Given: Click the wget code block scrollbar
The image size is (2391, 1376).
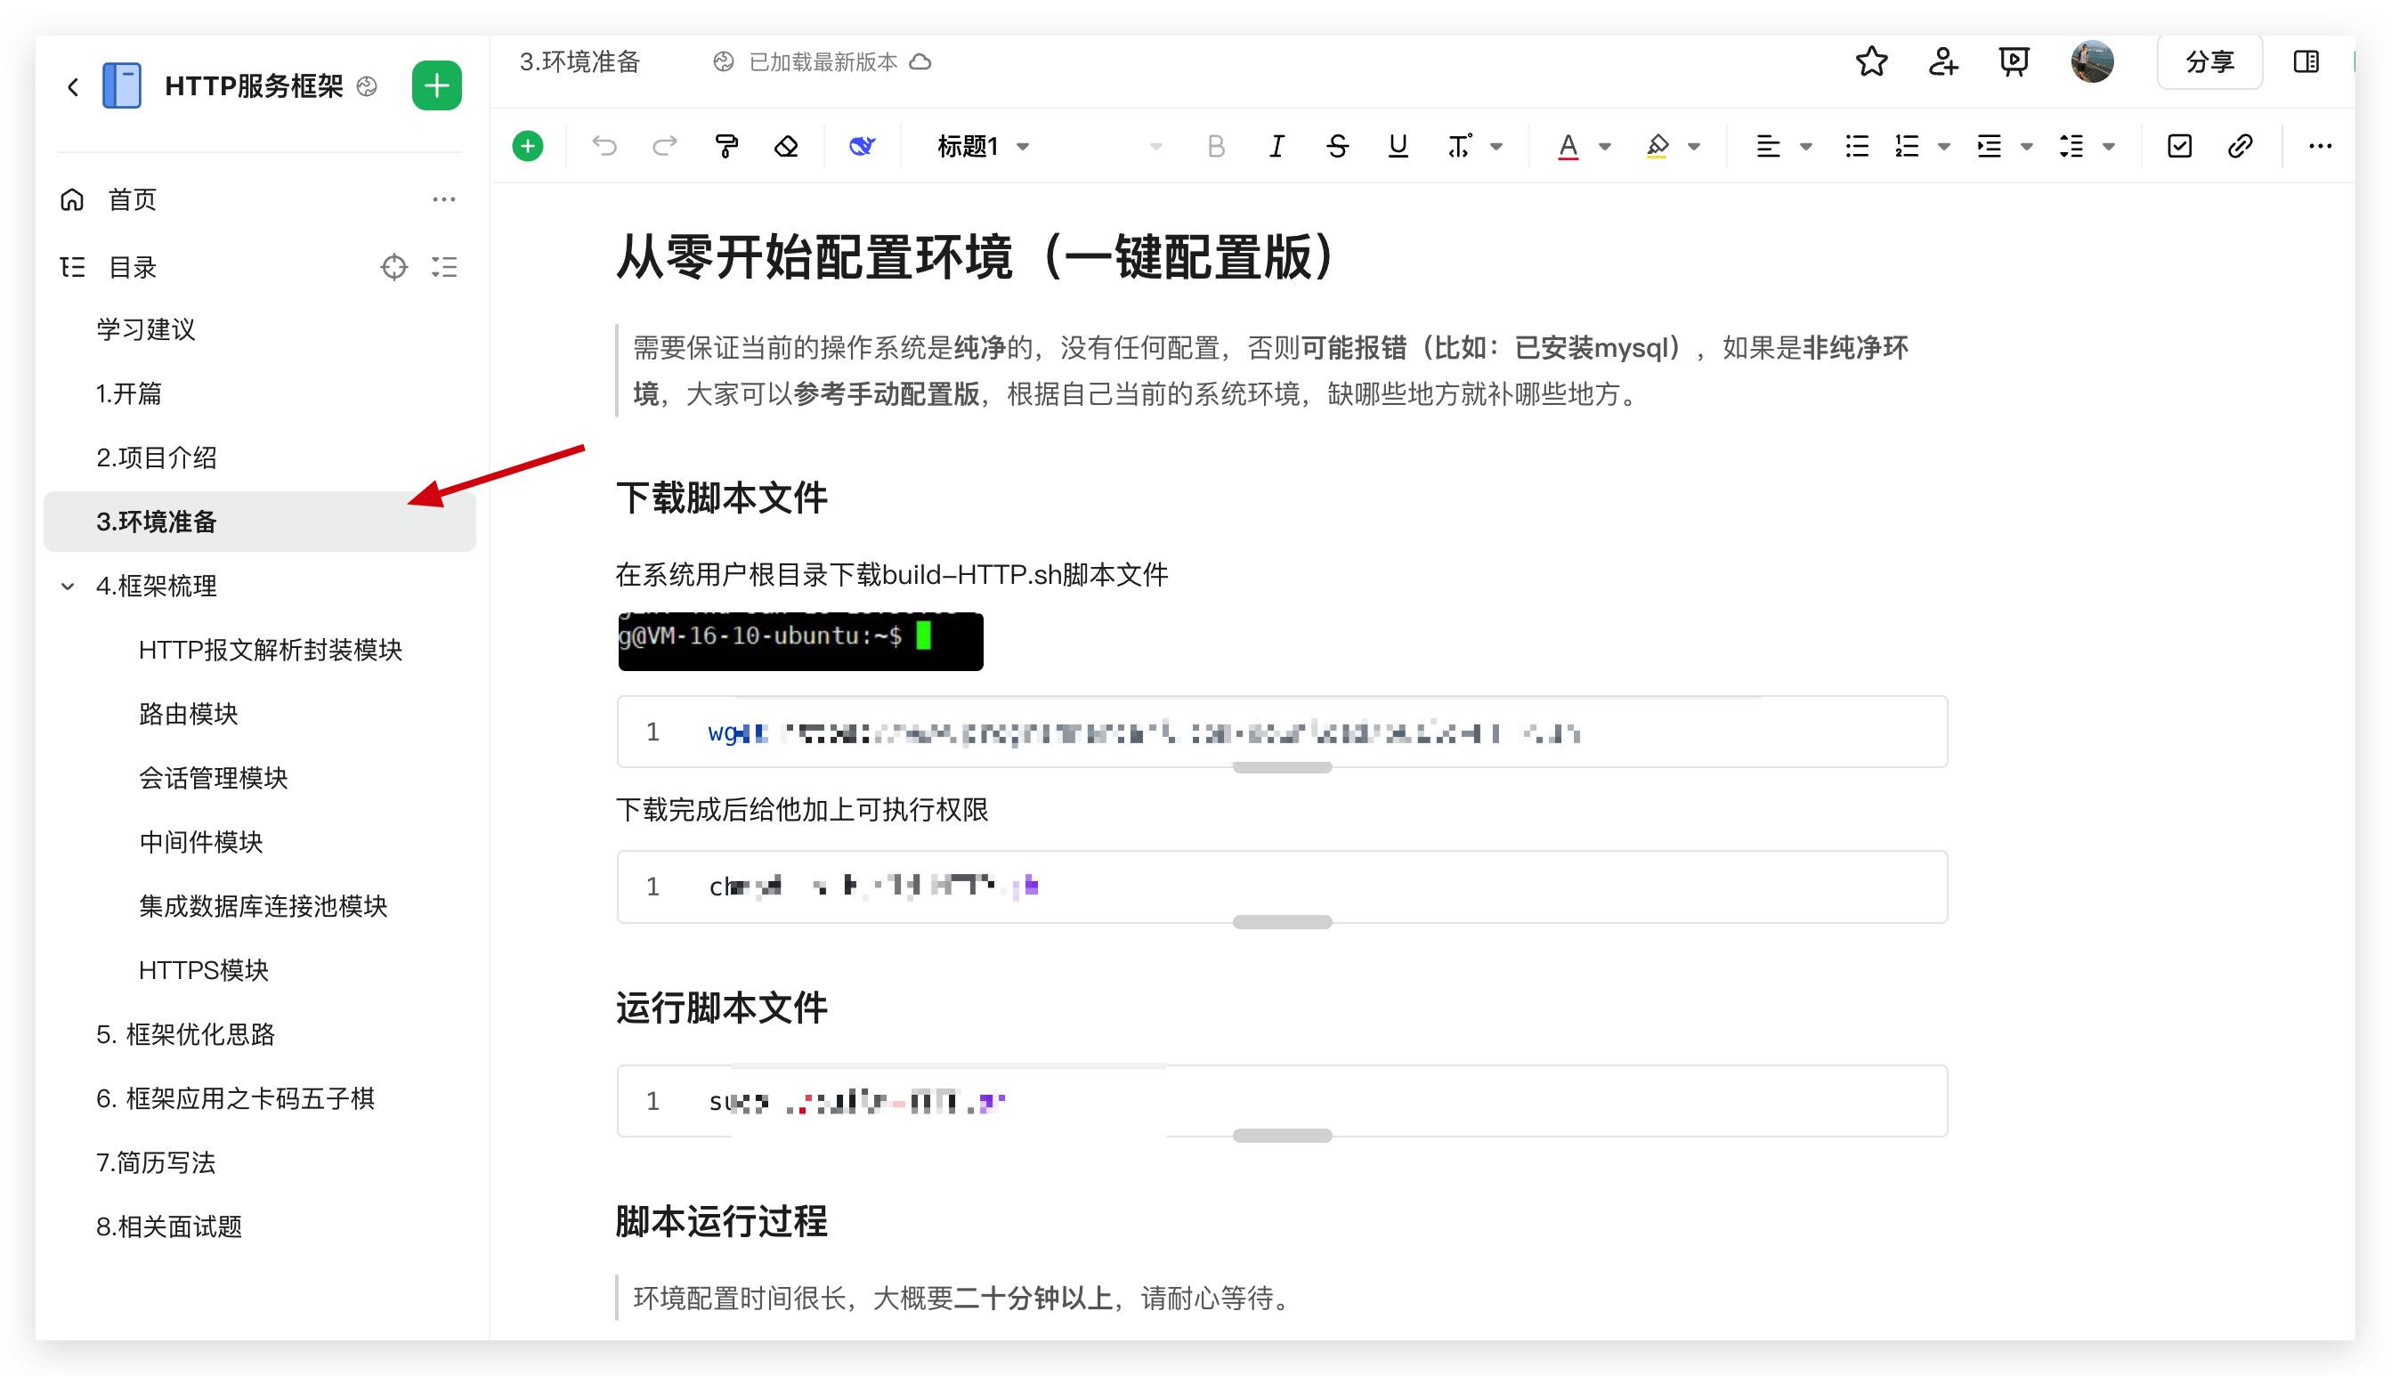Looking at the screenshot, I should (x=1282, y=767).
